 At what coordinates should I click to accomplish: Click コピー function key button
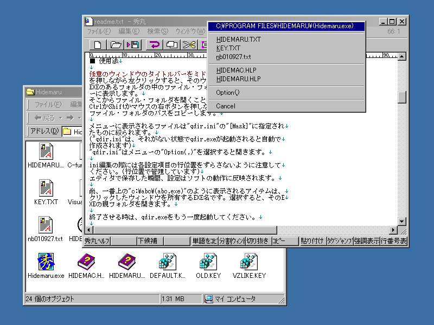[x=286, y=241]
